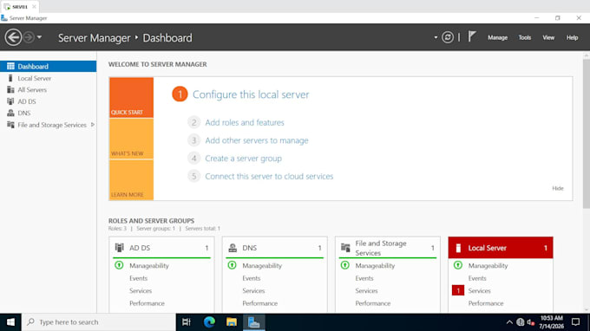Open Manageability under AD DS tile
This screenshot has height=331, width=590.
pos(149,266)
